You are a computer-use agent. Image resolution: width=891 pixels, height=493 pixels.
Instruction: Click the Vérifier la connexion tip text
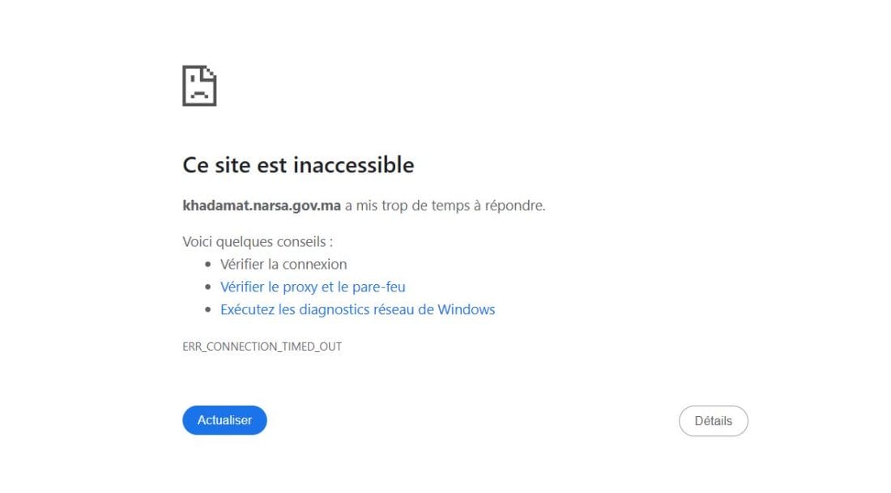coord(283,264)
